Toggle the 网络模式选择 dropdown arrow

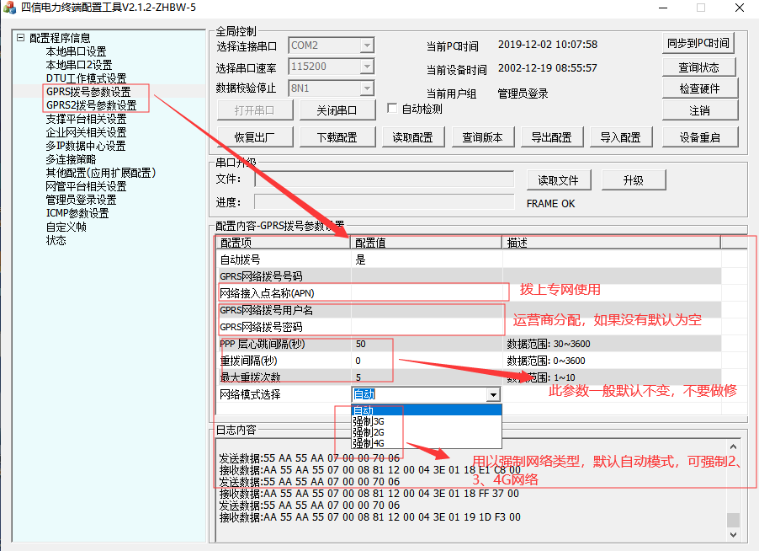pos(493,394)
